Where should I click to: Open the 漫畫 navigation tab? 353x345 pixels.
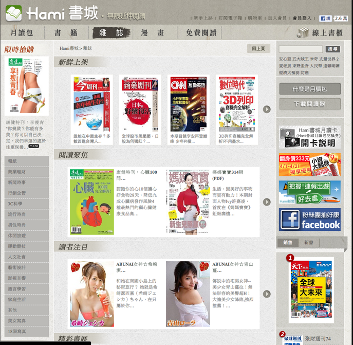153,33
